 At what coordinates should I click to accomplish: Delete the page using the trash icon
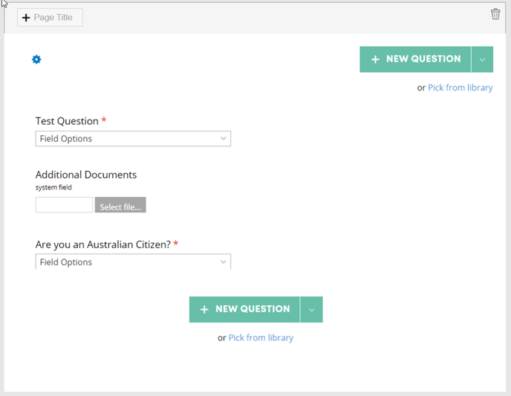click(x=495, y=14)
